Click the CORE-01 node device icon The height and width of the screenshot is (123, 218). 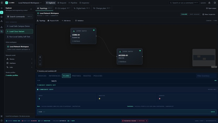point(74,31)
